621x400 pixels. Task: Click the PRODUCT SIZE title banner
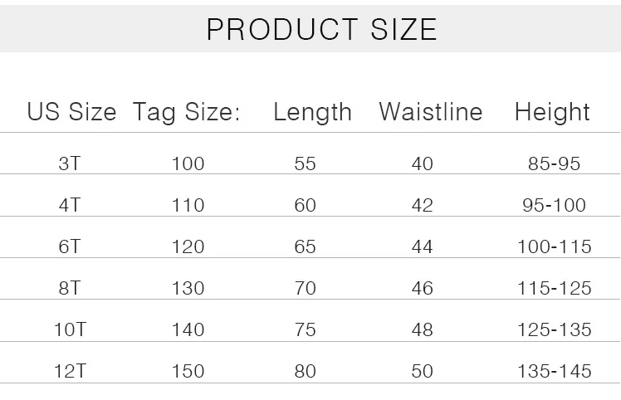point(310,28)
